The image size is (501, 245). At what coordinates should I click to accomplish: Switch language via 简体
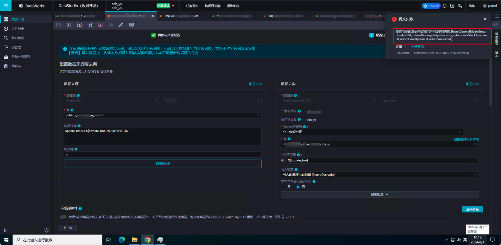[x=472, y=6]
